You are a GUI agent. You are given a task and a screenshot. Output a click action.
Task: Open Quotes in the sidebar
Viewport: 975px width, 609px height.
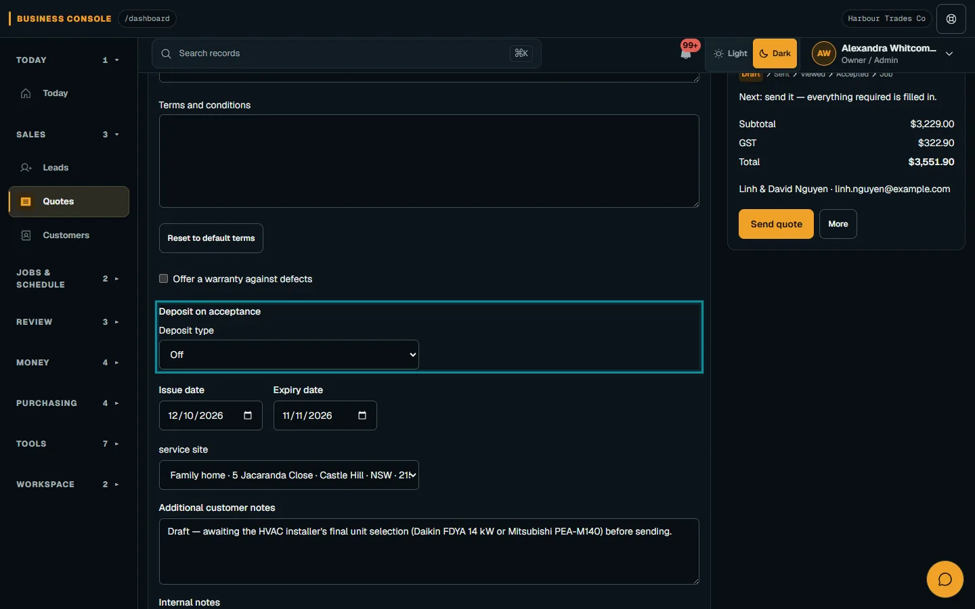(x=68, y=202)
